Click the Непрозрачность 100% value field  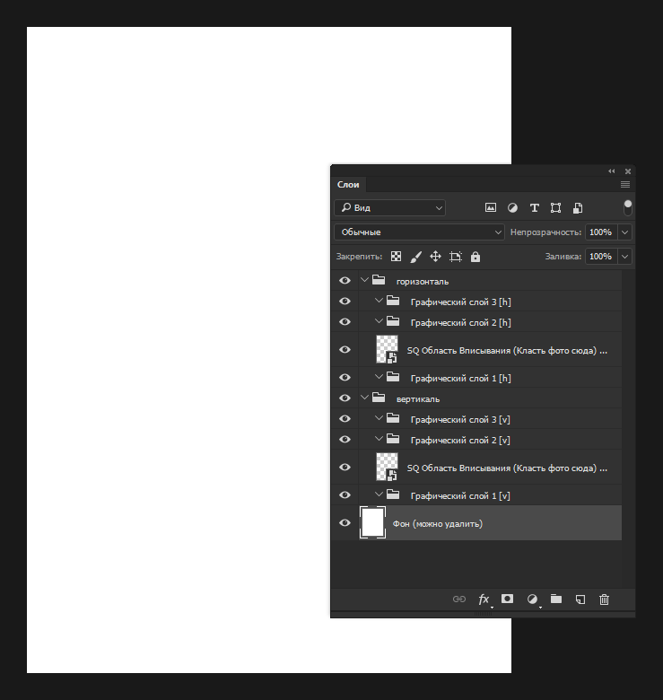click(601, 232)
